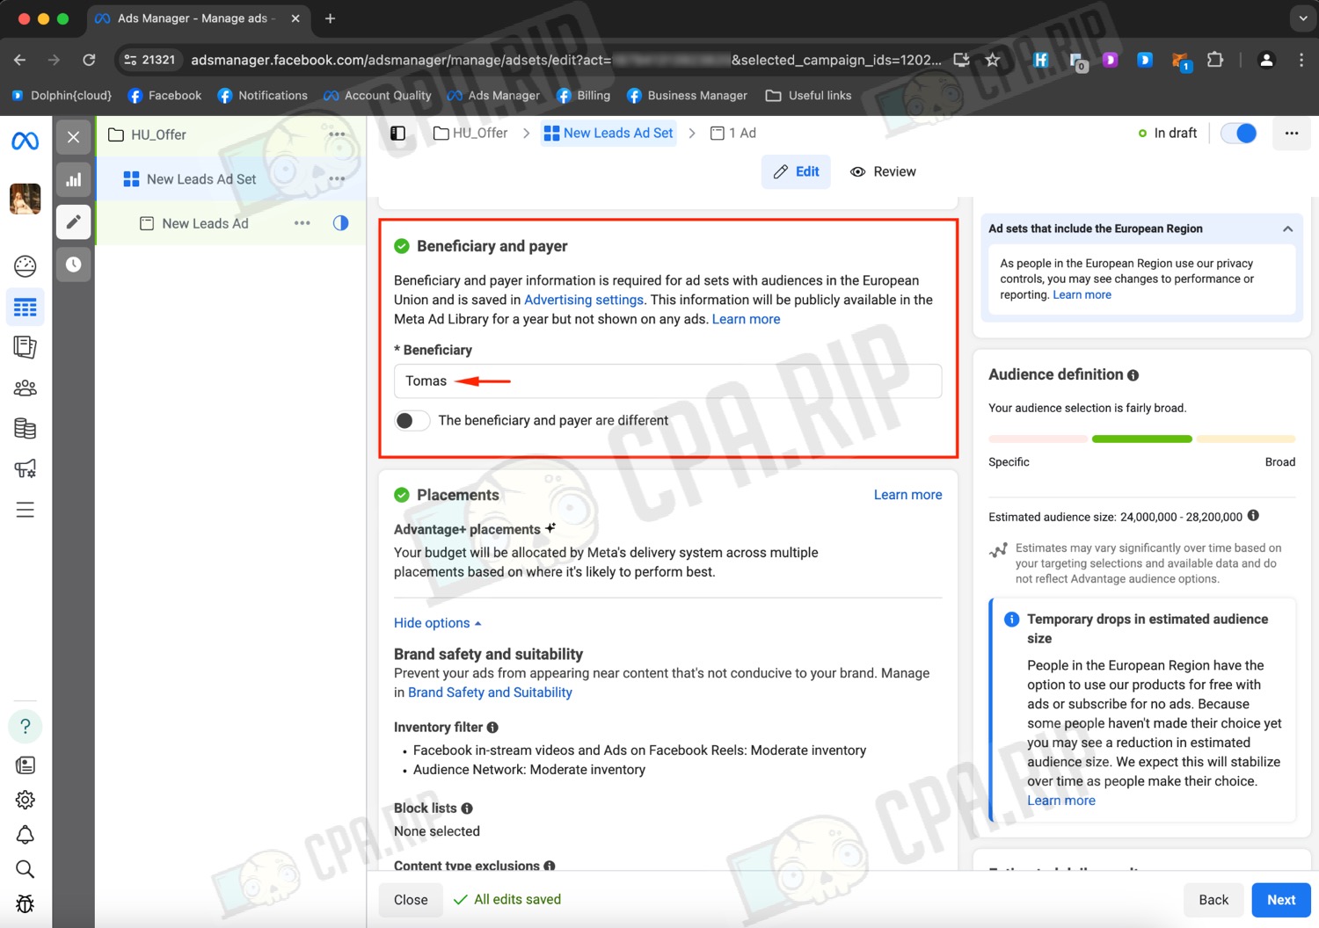1319x928 pixels.
Task: Open the news feed icon in the sidebar
Action: click(25, 765)
